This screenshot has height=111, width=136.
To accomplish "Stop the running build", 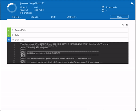I will click(119, 17).
